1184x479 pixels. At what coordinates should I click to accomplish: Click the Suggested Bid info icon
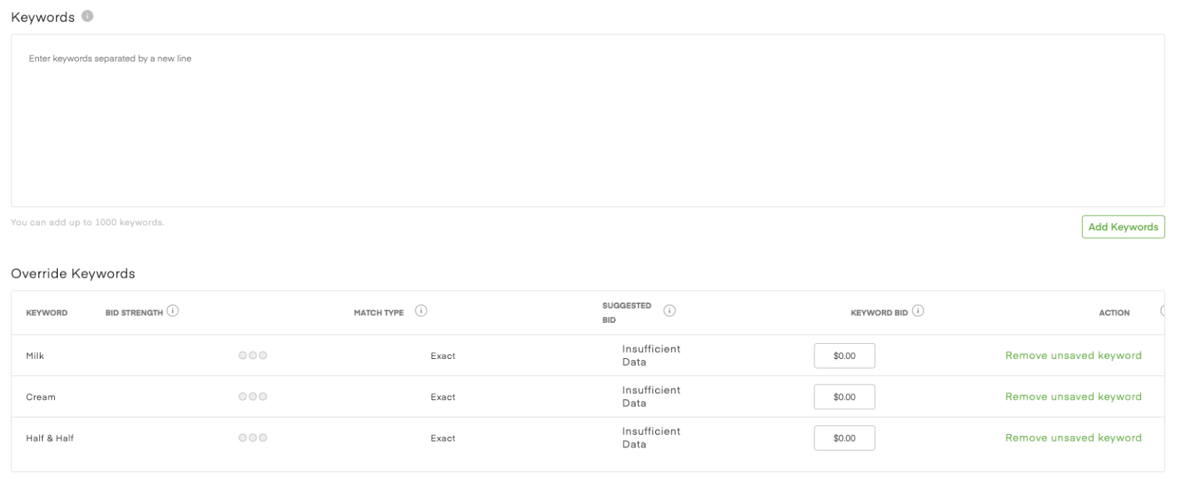pos(669,312)
